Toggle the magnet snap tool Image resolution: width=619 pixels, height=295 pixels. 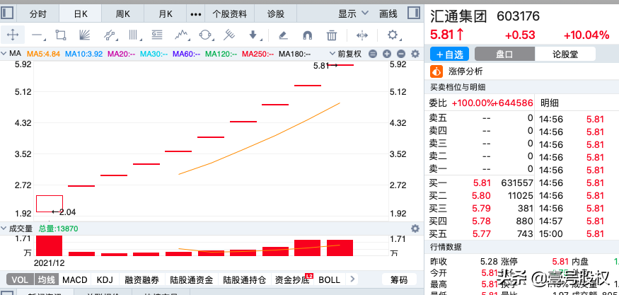tap(308, 35)
